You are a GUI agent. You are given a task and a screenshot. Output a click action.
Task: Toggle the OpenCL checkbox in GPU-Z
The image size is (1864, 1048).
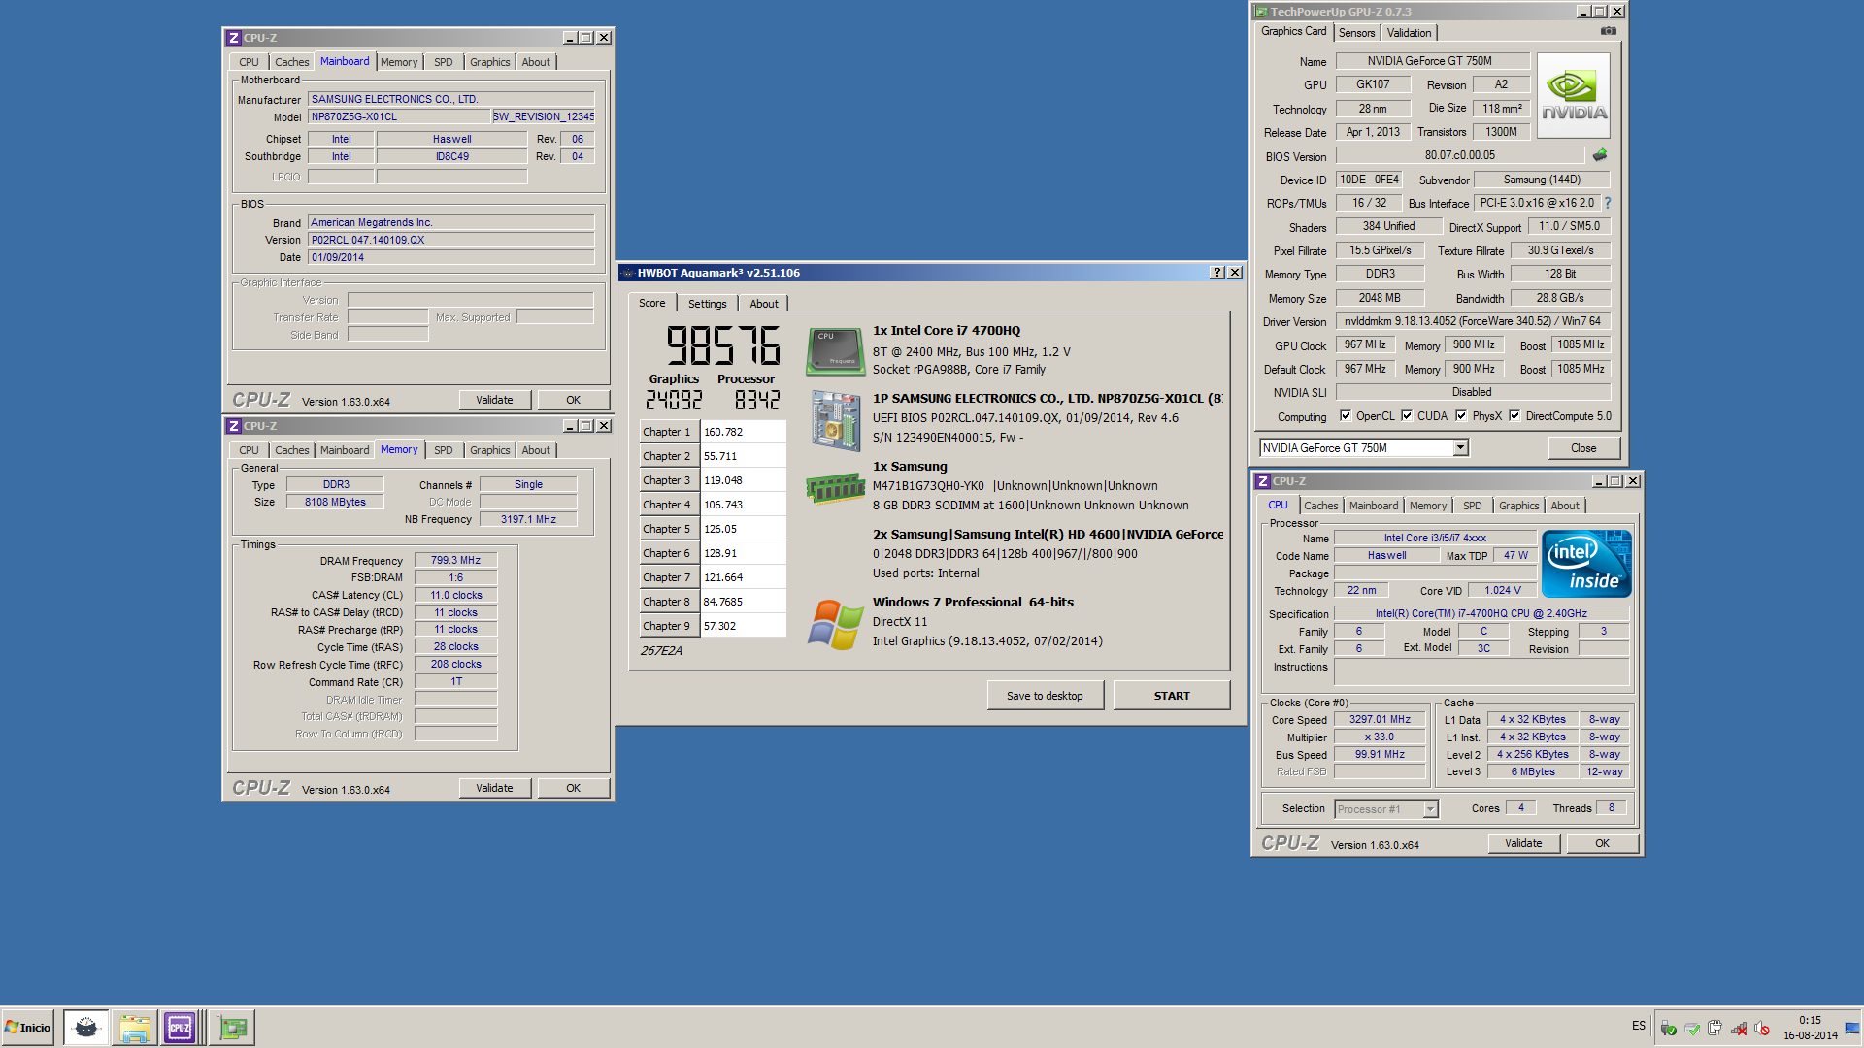tap(1346, 416)
